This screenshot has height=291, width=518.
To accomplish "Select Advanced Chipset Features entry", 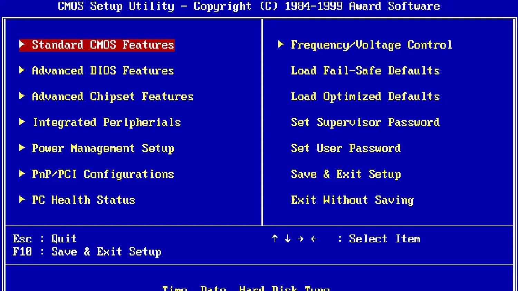I will pos(113,97).
